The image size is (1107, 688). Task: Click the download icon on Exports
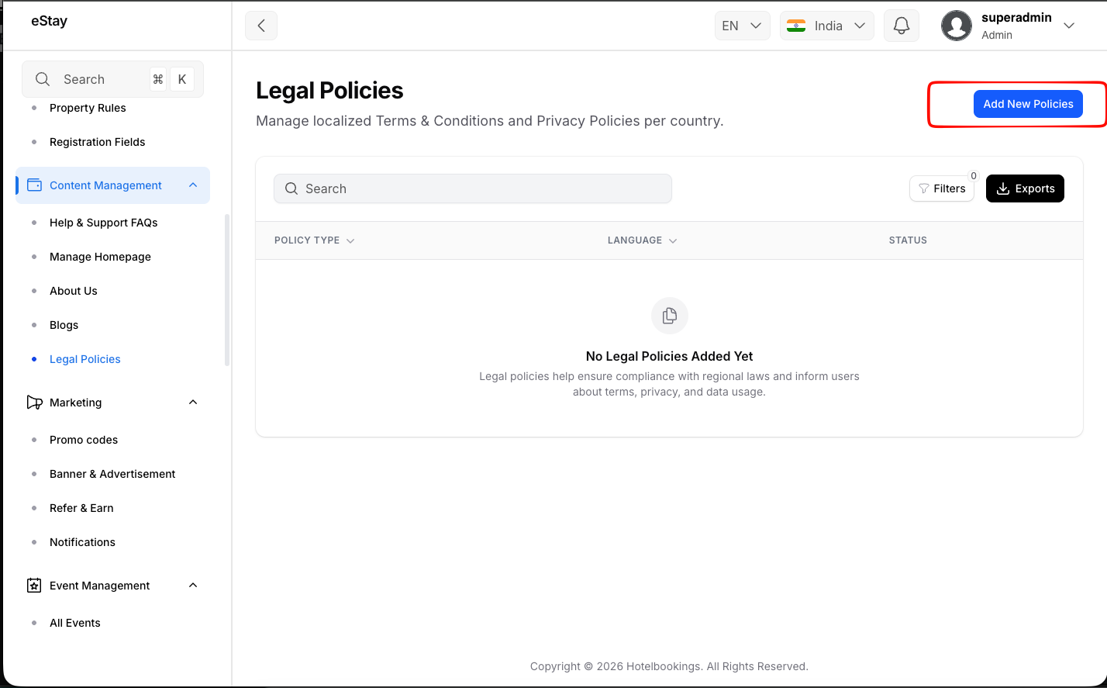pyautogui.click(x=1002, y=188)
